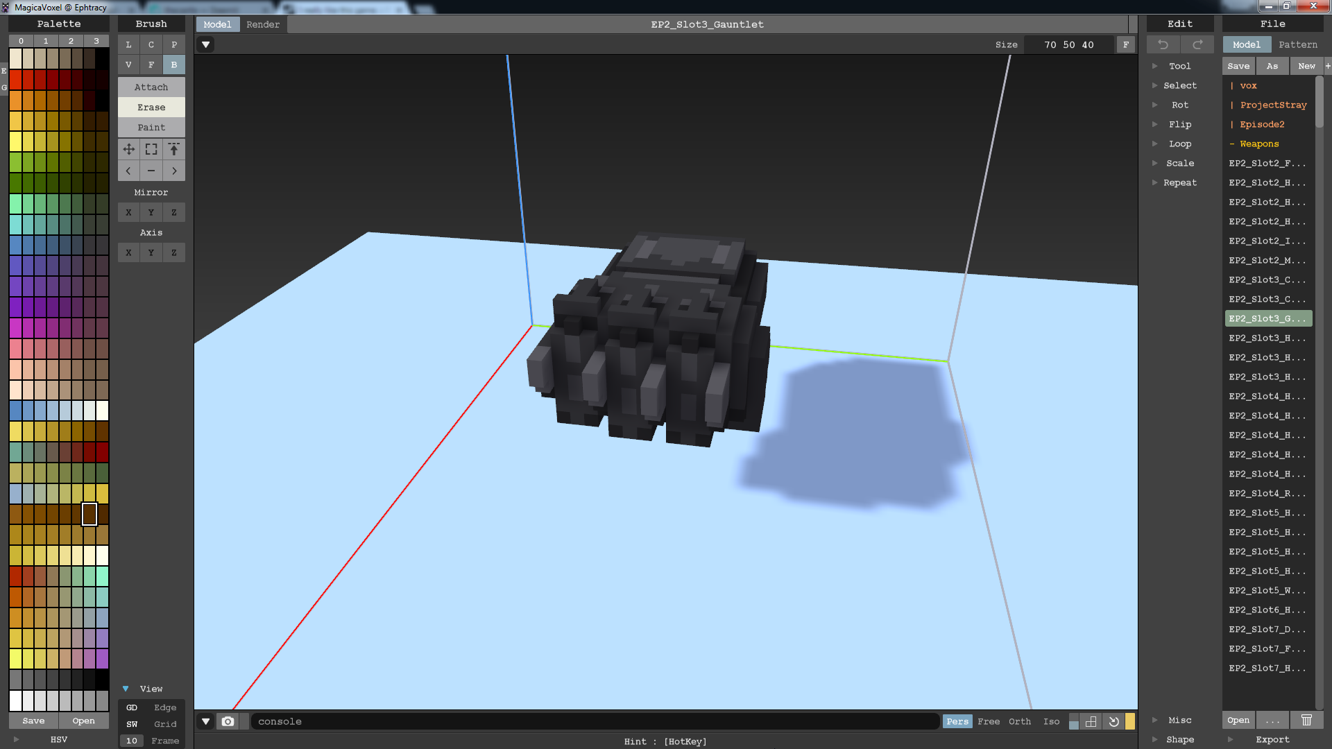Click the undo arrow icon

pos(1163,44)
